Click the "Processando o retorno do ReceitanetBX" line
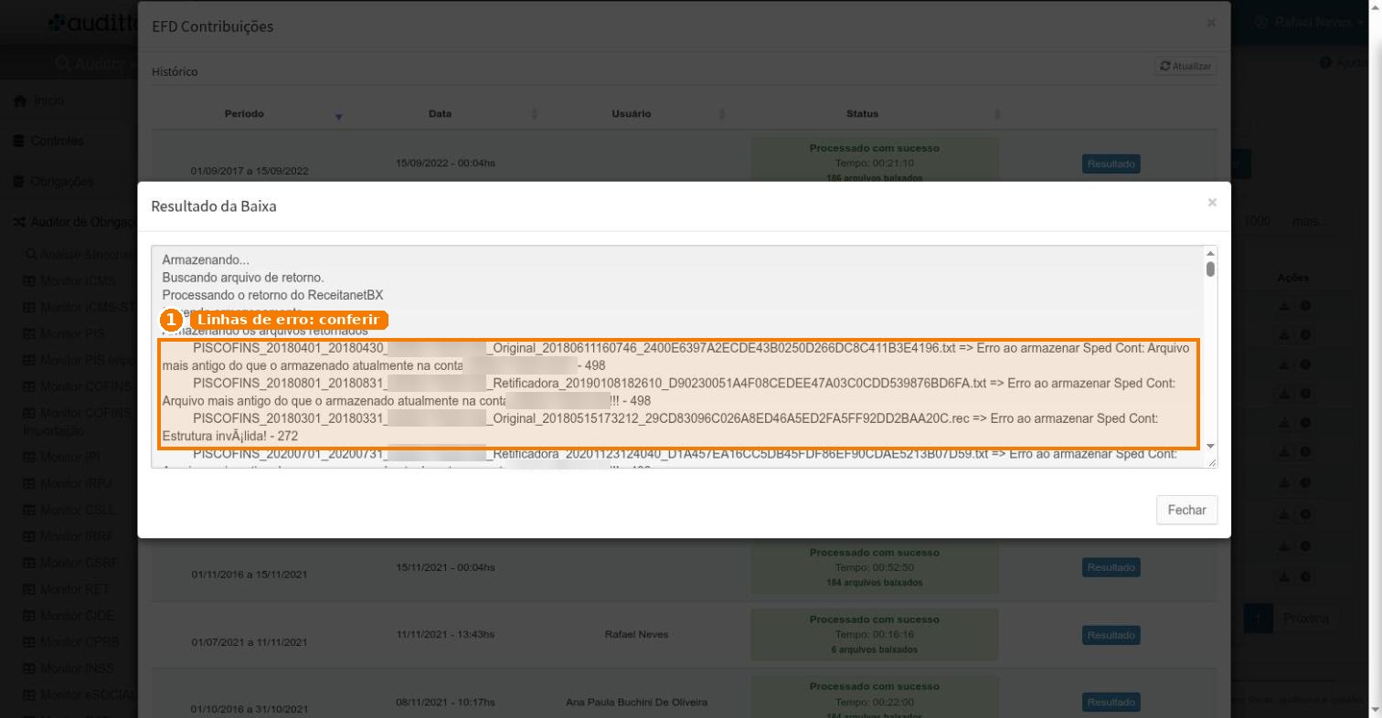Screen dimensions: 1382x718 tap(272, 295)
